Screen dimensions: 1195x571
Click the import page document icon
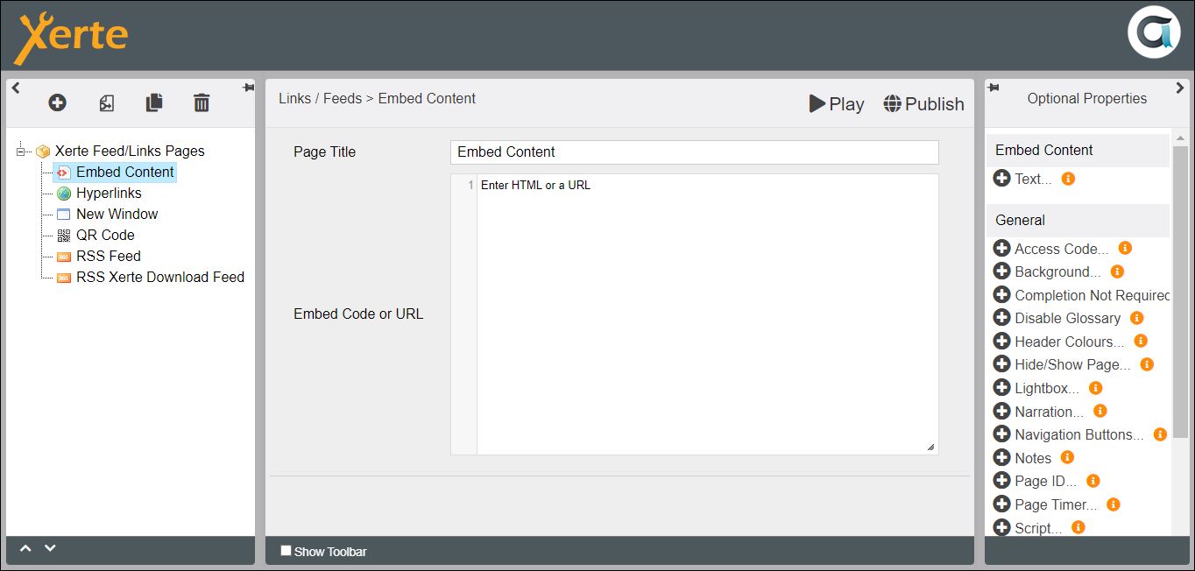(x=106, y=103)
